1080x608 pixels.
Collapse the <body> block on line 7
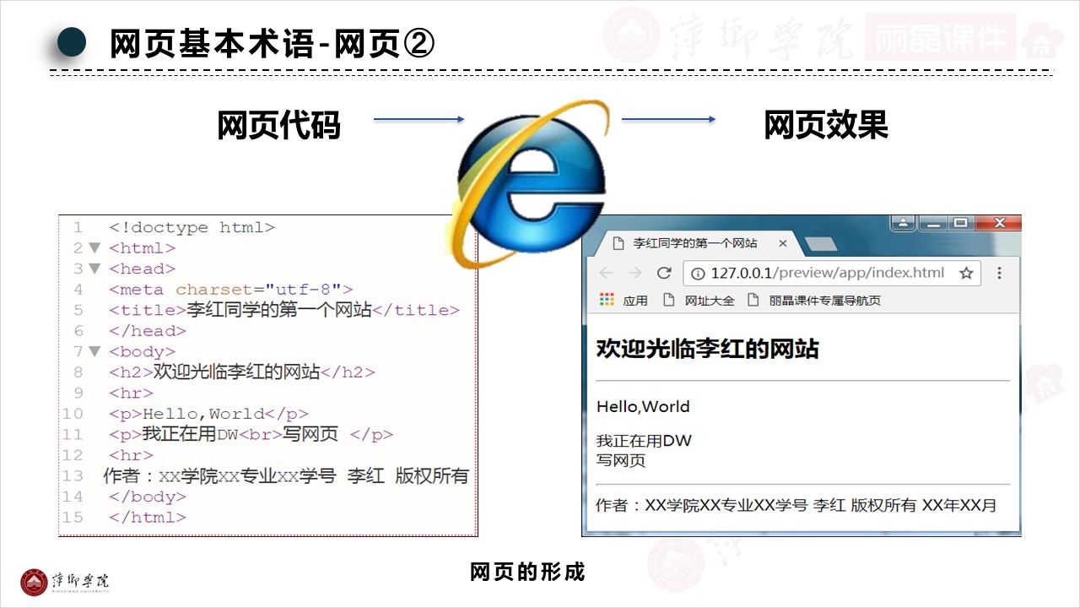point(94,351)
